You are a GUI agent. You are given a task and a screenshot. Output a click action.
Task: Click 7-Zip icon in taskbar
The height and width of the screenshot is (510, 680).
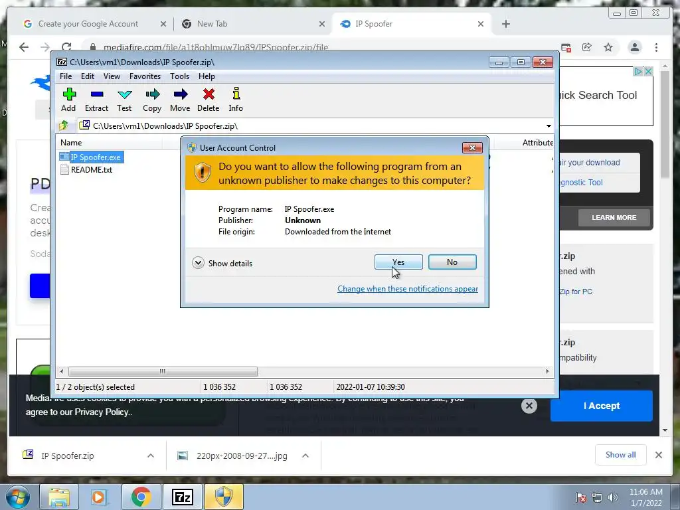(182, 497)
